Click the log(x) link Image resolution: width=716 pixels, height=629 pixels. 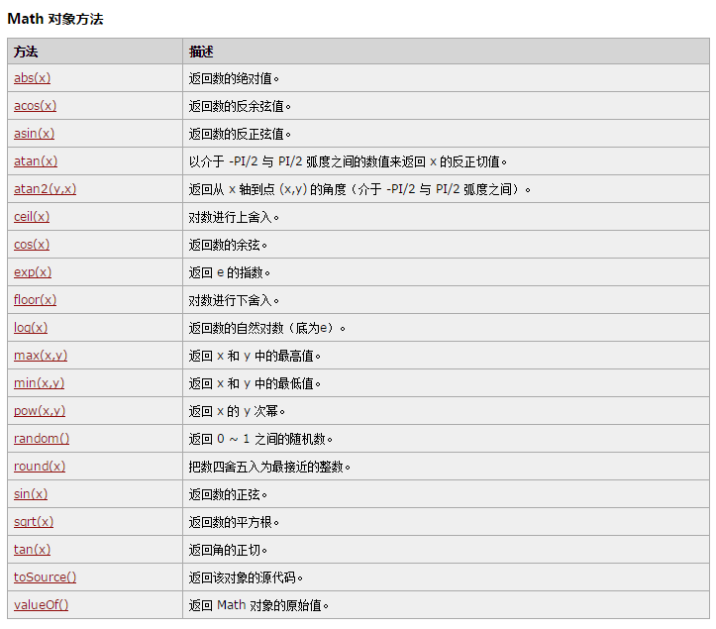(x=31, y=328)
